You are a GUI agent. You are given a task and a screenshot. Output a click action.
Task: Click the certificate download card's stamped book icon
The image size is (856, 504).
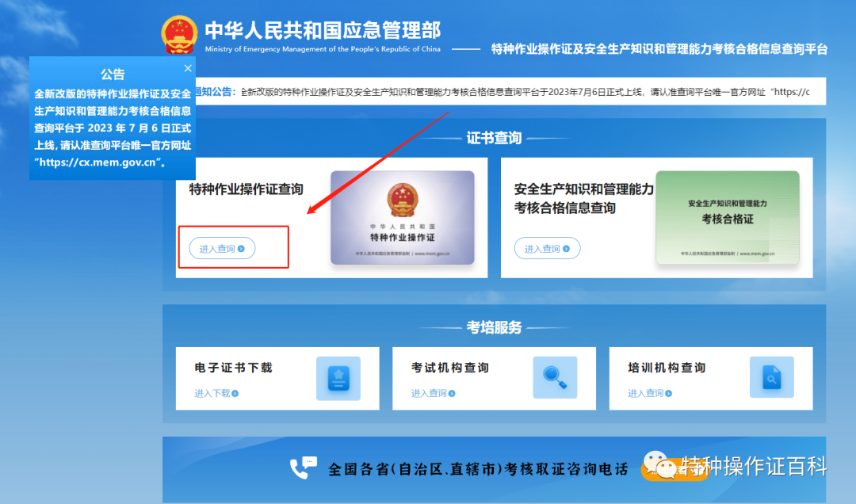tap(339, 378)
